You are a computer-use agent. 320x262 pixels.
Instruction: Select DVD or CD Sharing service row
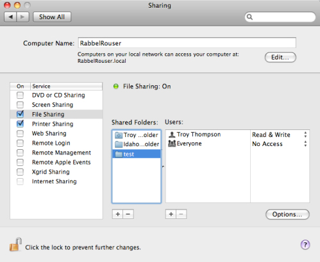(x=56, y=95)
